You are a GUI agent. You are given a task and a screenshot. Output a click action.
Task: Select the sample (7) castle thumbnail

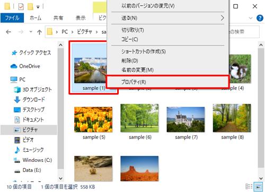point(185,120)
